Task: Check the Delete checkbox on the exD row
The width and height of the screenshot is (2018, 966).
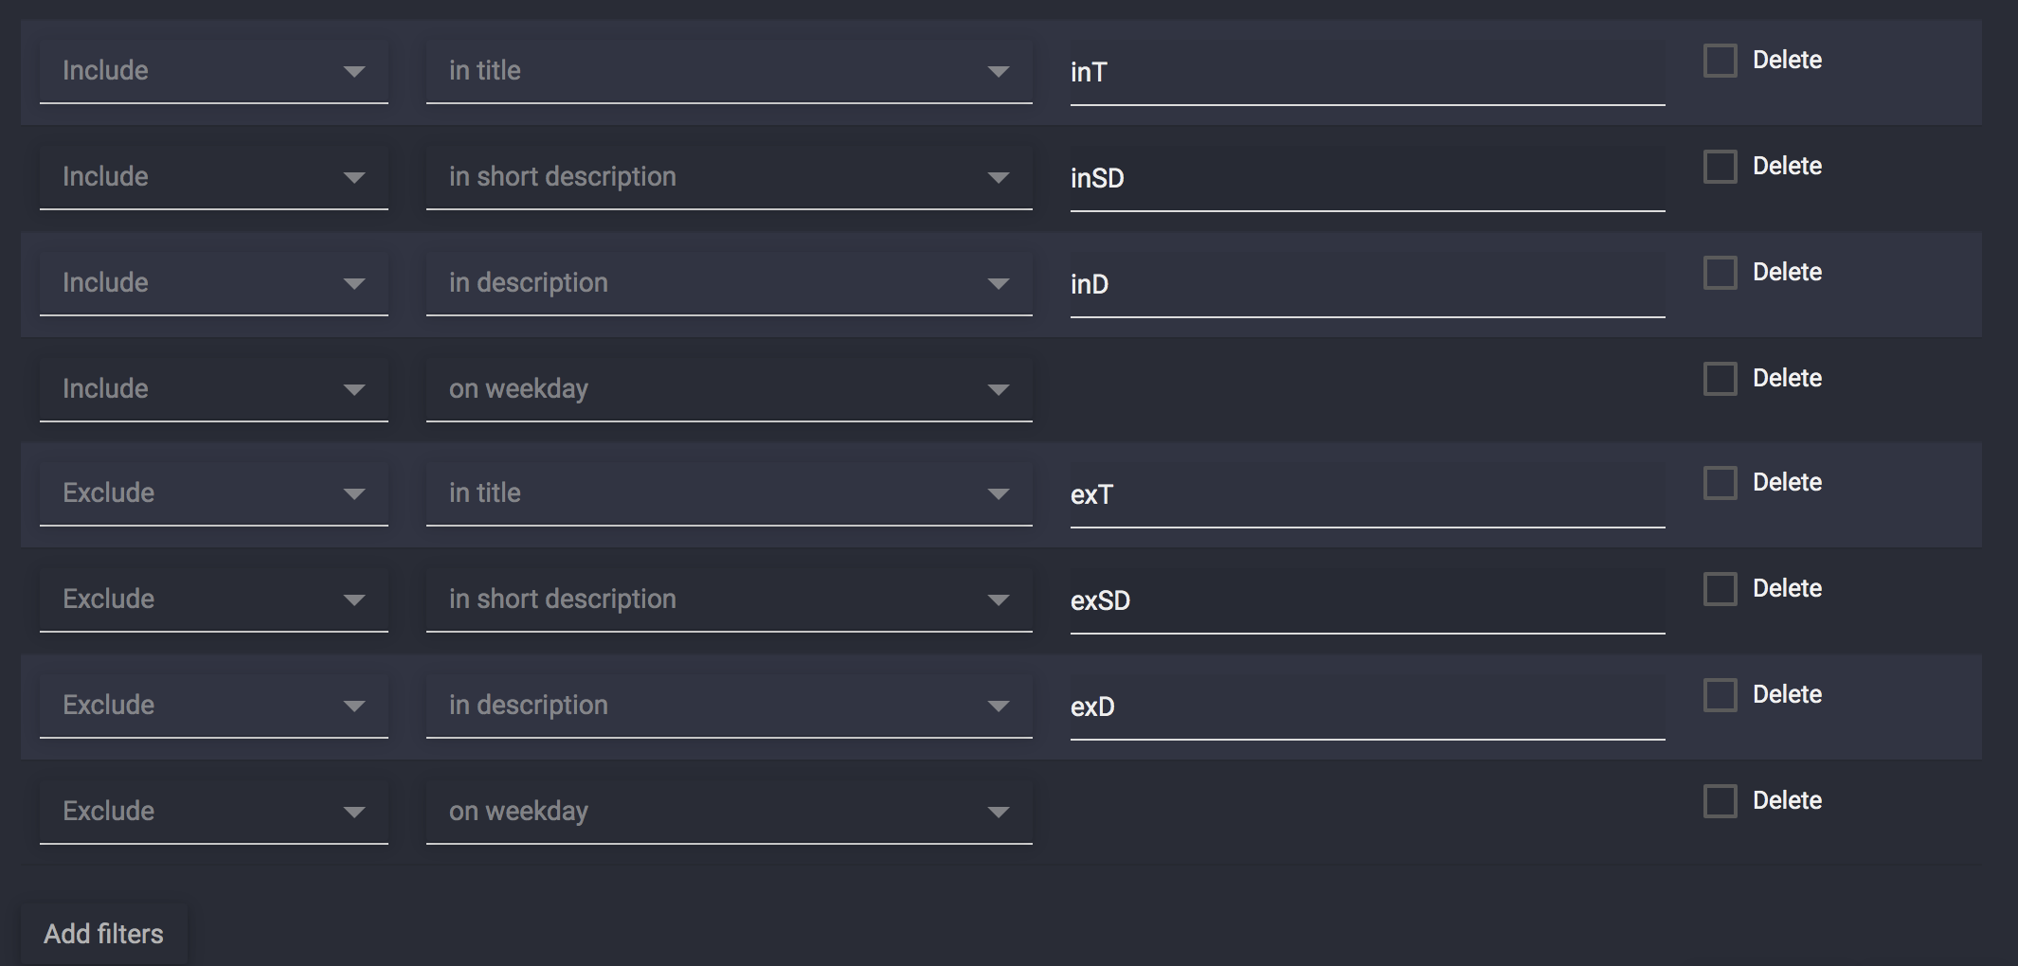Action: (1719, 694)
